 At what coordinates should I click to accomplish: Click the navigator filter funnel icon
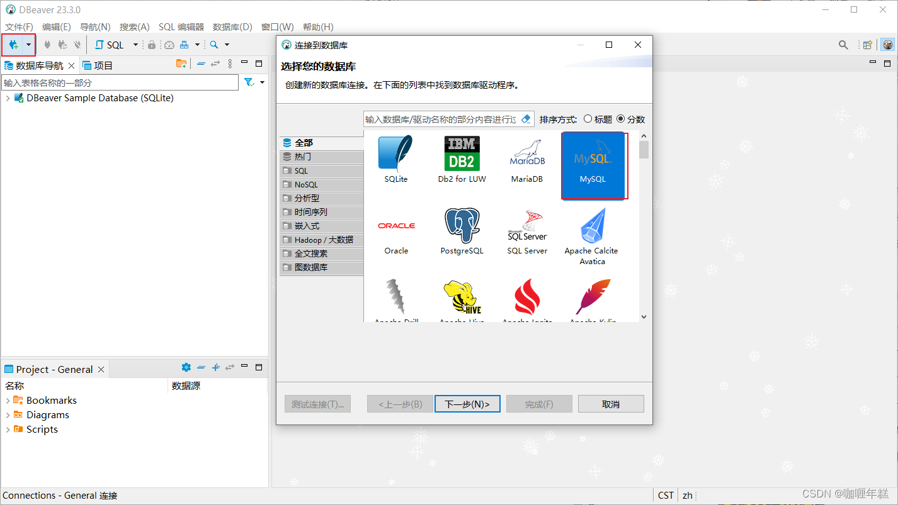click(x=249, y=82)
